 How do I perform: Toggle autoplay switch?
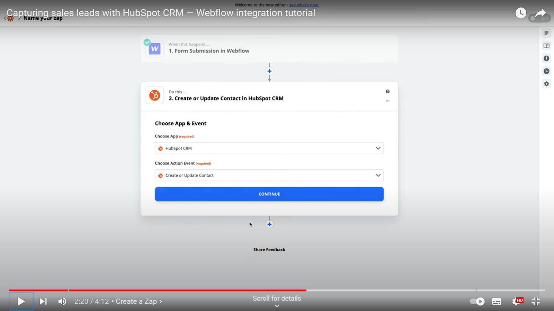point(477,301)
